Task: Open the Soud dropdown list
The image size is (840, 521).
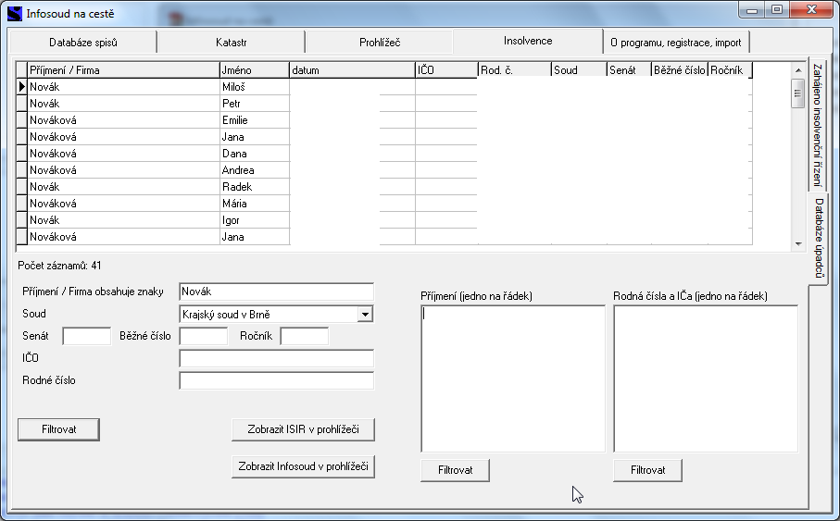Action: tap(365, 315)
